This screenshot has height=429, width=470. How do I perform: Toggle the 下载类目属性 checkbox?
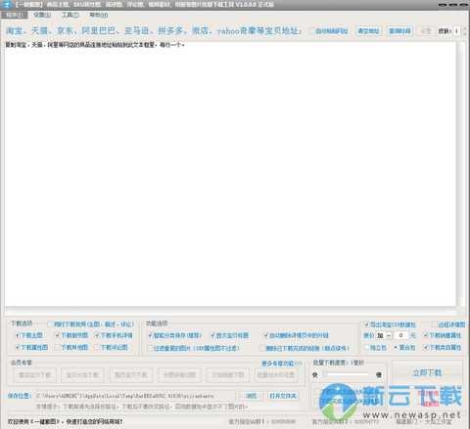[443, 347]
